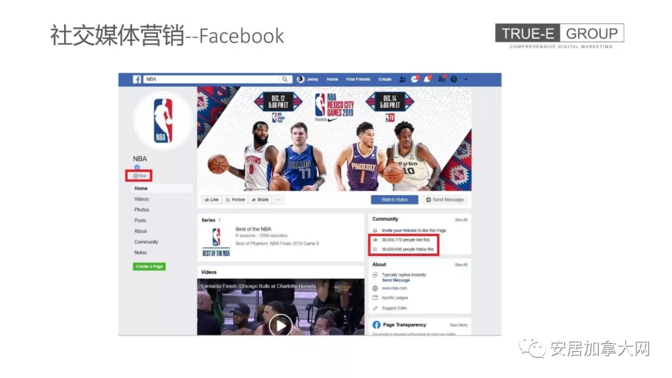Go to Home in top bar
The image size is (672, 378).
[332, 79]
